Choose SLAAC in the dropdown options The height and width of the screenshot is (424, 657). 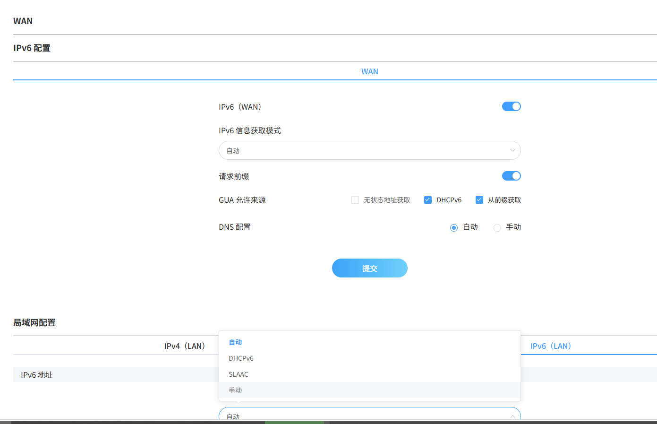[238, 374]
